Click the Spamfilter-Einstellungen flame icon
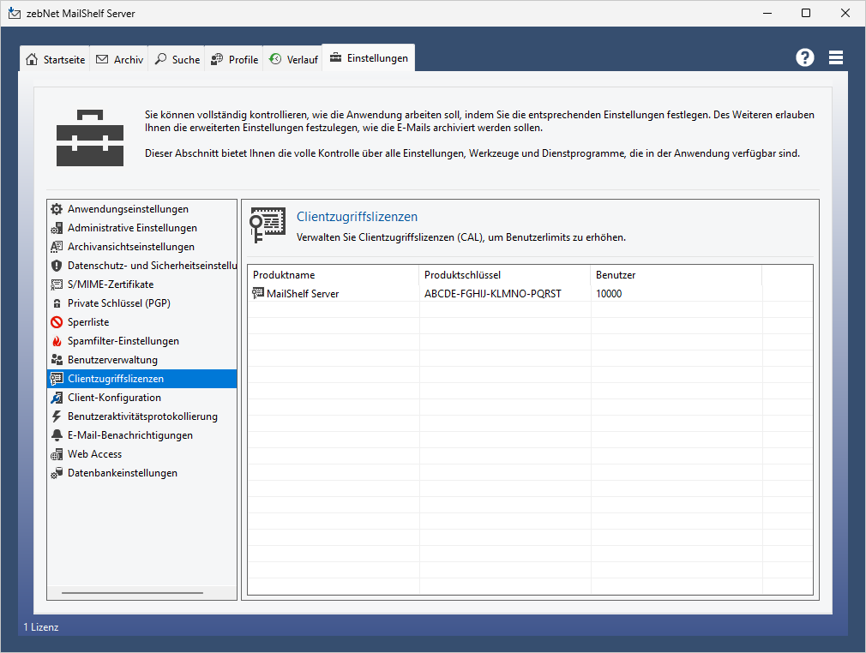Viewport: 866px width, 653px height. (x=57, y=341)
